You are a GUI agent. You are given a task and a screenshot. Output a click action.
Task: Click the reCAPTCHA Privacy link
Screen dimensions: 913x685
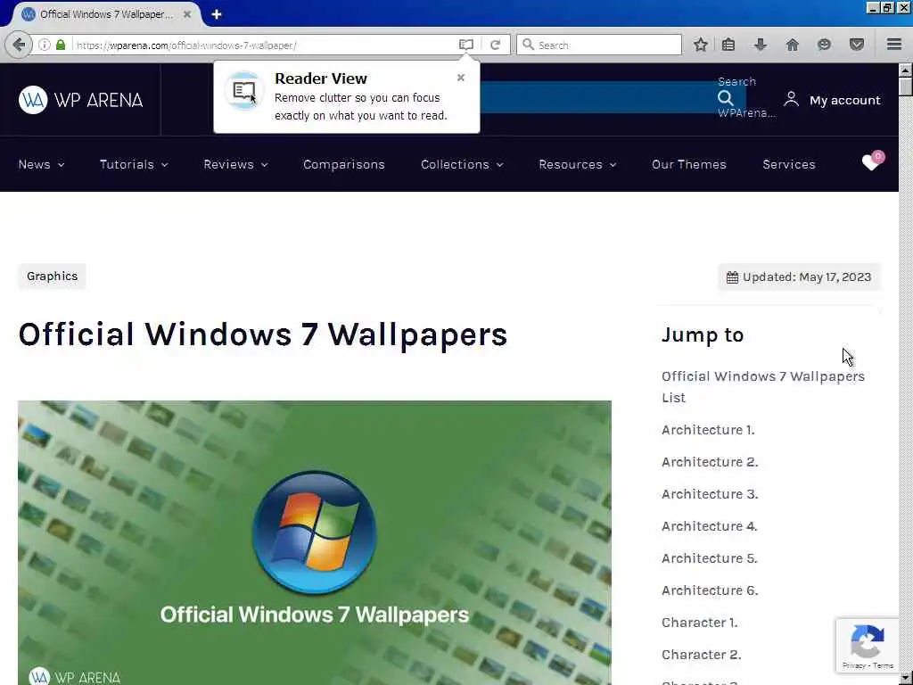coord(853,665)
